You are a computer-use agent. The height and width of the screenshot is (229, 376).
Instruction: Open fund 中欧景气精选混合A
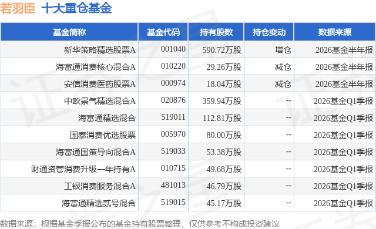pyautogui.click(x=99, y=101)
